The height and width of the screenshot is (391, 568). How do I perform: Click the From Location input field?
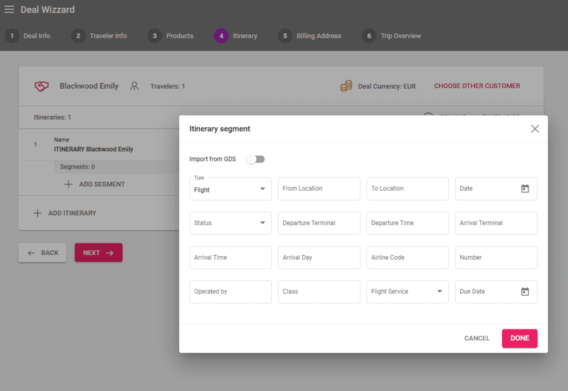click(319, 189)
